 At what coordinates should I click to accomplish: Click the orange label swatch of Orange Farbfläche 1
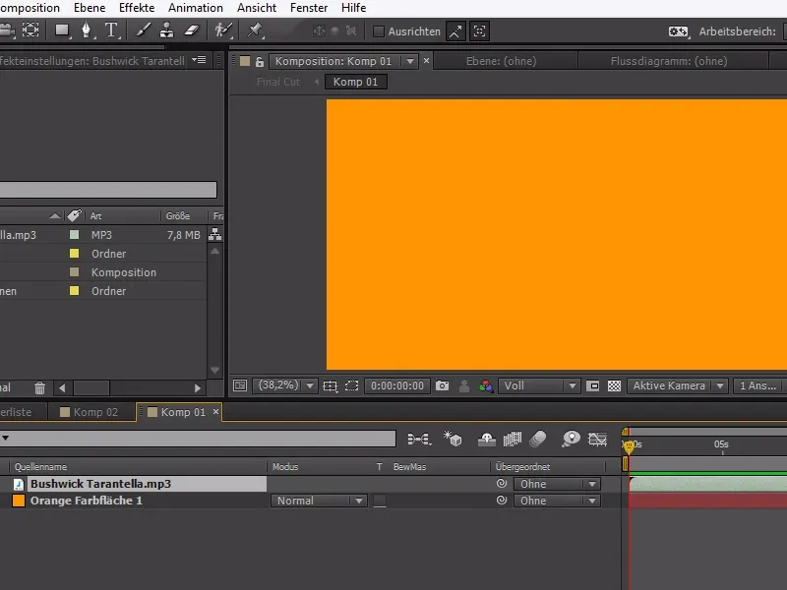click(19, 501)
